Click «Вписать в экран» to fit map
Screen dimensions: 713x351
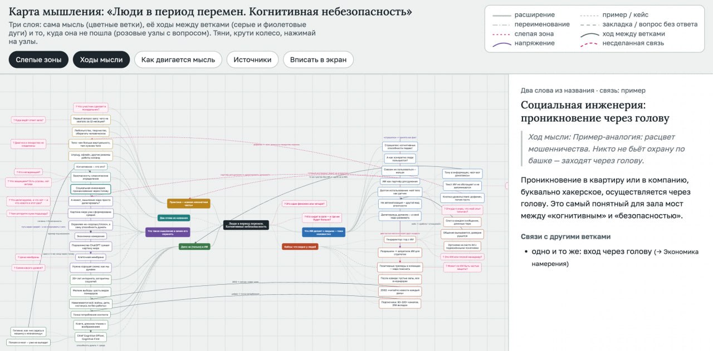click(x=318, y=60)
